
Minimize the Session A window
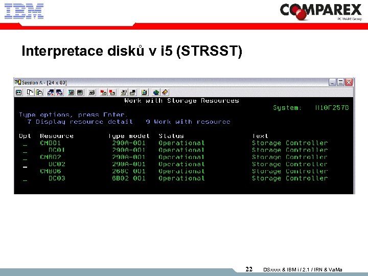(332, 82)
